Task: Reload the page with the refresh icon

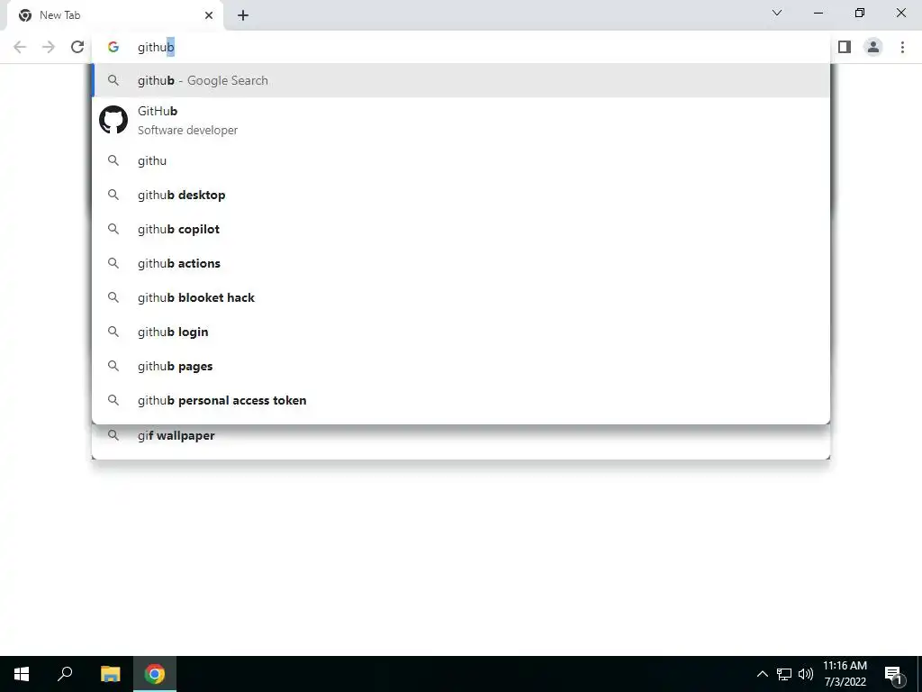Action: [x=77, y=47]
